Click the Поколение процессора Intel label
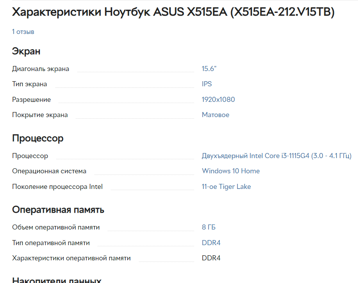The width and height of the screenshot is (358, 283). 57,187
